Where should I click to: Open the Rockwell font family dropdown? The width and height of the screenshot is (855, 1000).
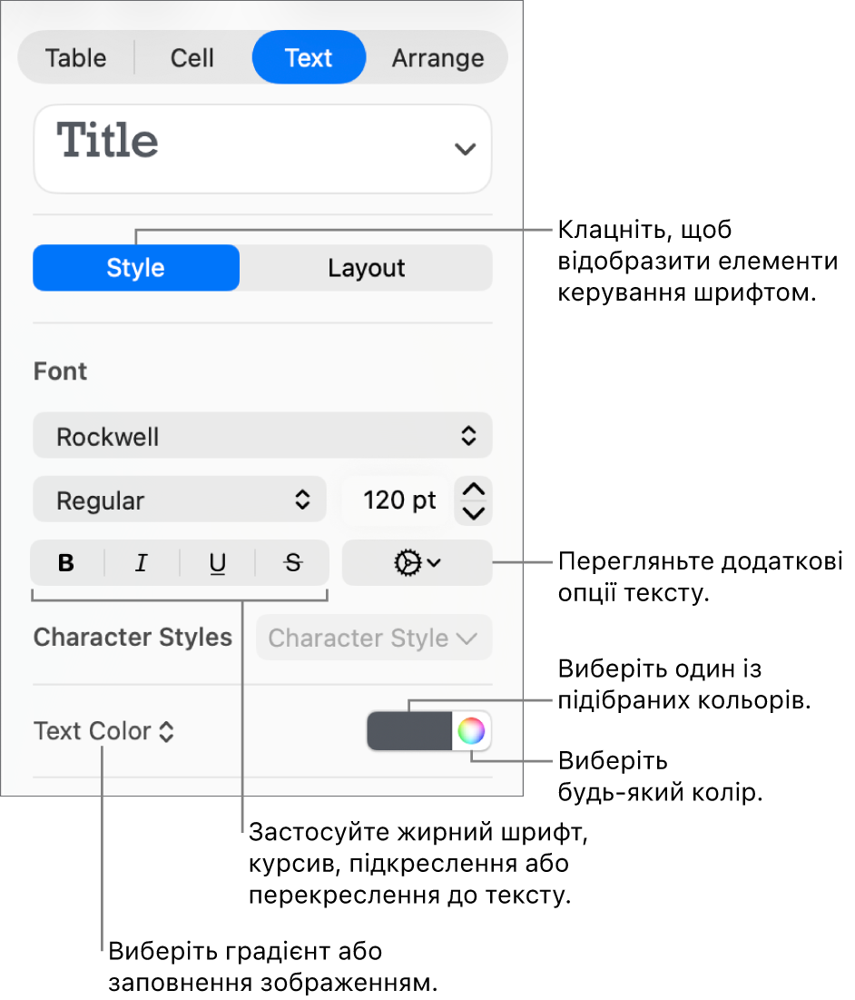click(262, 436)
